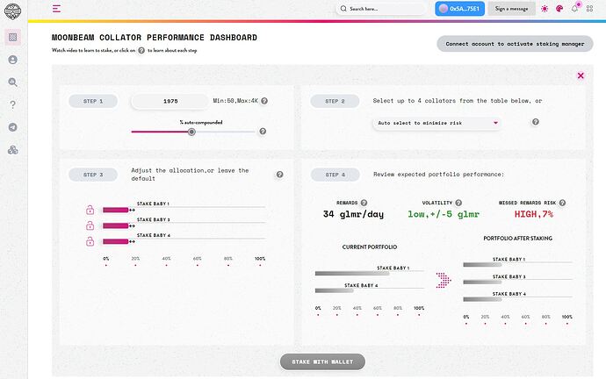
Task: Expand 'Auto select to minimize risk' dropdown
Action: [436, 123]
